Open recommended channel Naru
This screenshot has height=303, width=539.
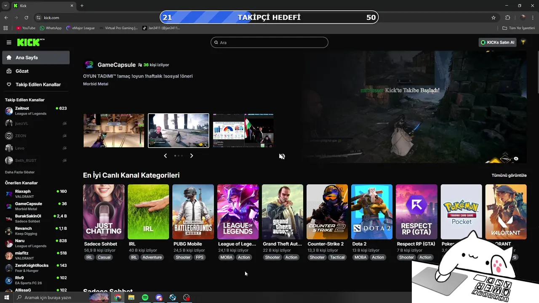(36, 243)
